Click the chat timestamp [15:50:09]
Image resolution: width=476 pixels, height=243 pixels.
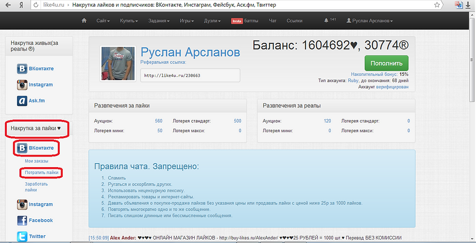tap(99, 238)
